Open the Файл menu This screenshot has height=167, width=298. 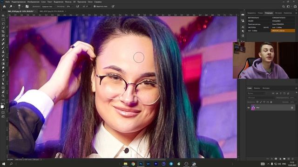tap(7, 2)
